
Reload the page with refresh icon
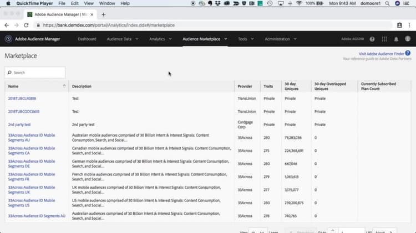pos(26,25)
